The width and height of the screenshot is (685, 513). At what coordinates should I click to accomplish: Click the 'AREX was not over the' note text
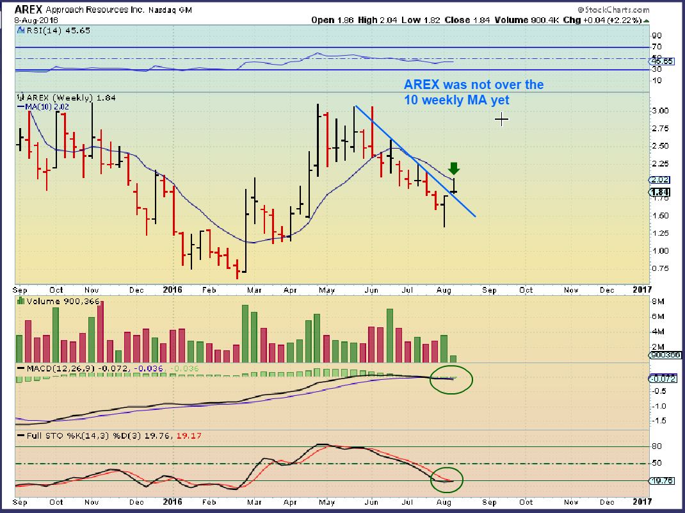click(x=474, y=85)
